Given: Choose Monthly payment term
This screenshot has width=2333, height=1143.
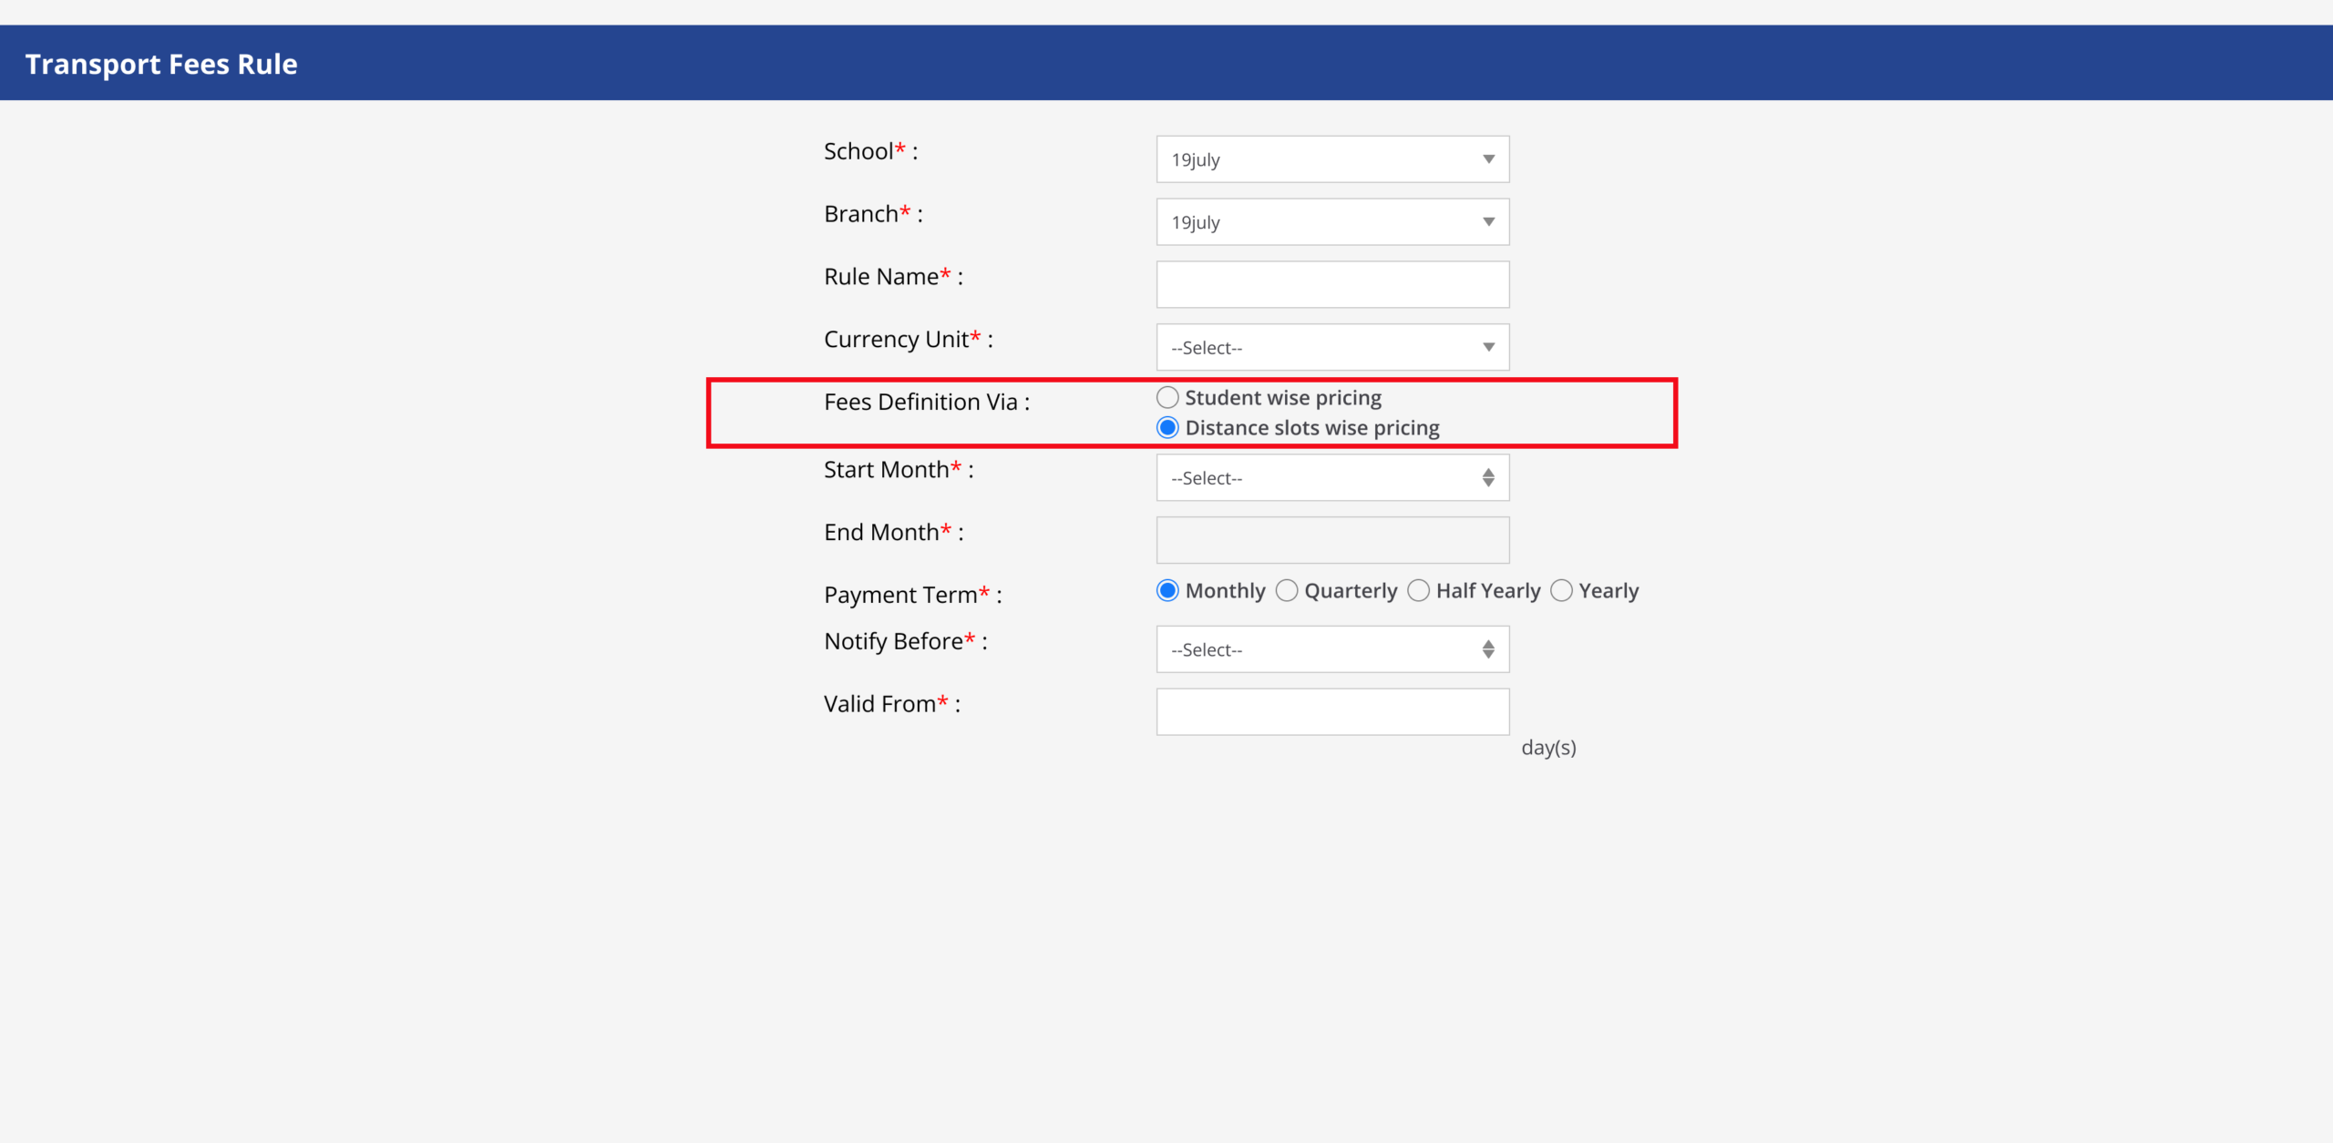Looking at the screenshot, I should pos(1167,591).
